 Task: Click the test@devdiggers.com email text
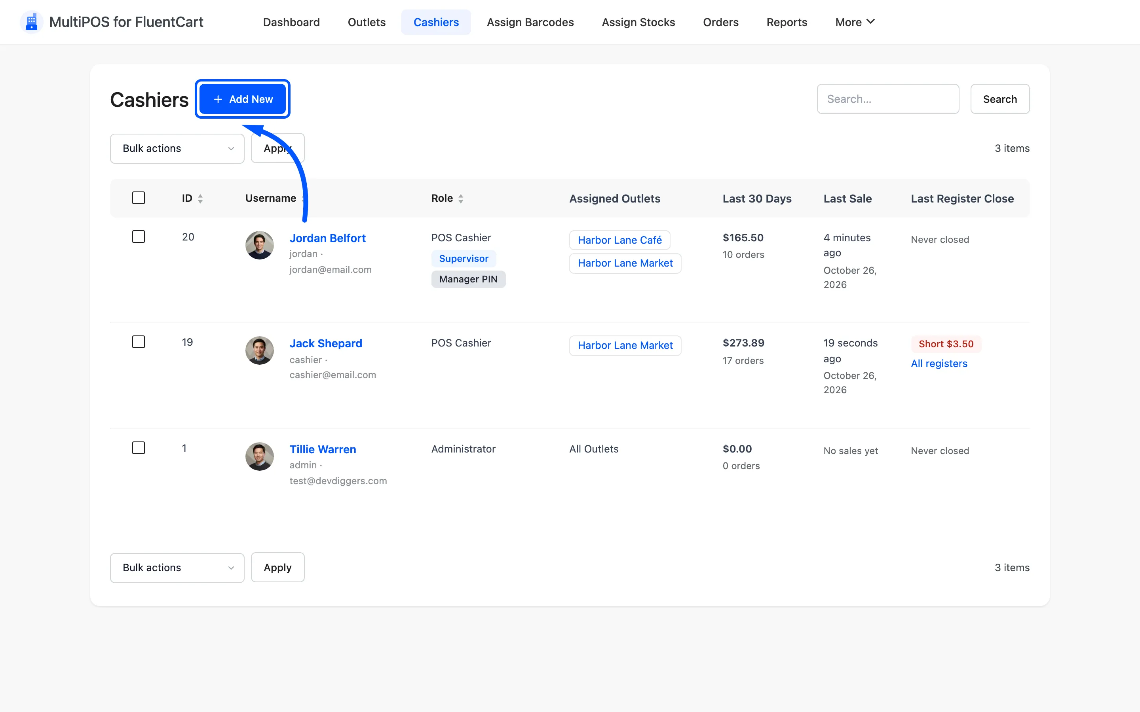click(x=338, y=481)
